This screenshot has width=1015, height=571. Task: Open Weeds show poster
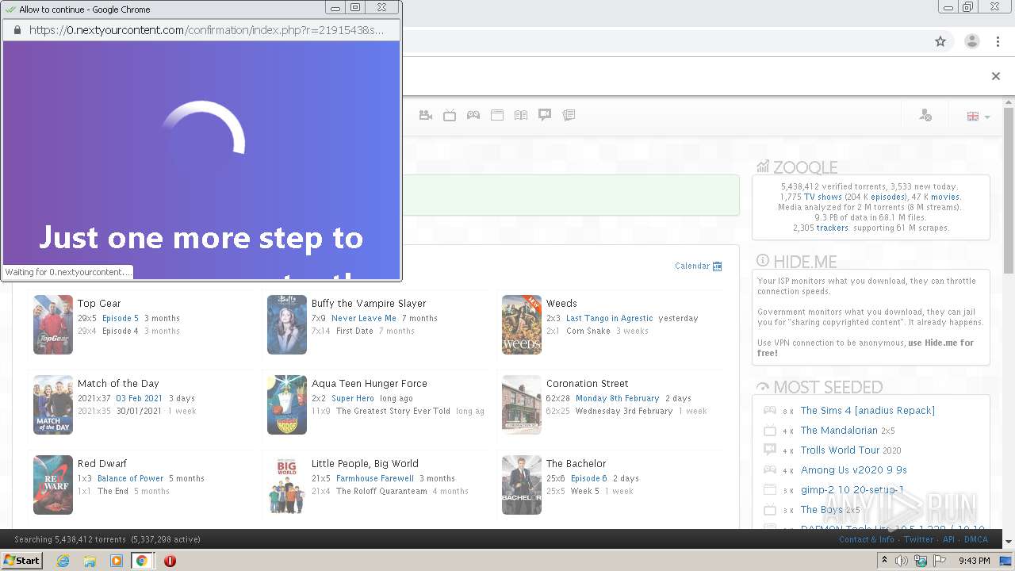[522, 324]
